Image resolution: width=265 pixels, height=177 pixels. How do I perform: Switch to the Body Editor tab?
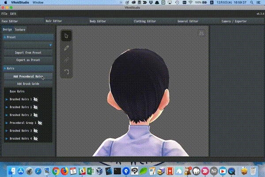click(x=110, y=21)
